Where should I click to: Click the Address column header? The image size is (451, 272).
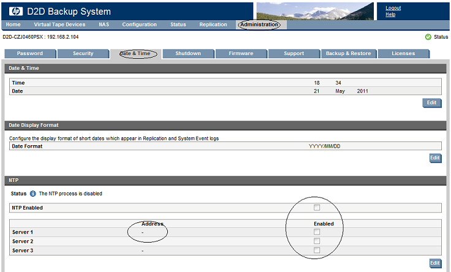[153, 224]
